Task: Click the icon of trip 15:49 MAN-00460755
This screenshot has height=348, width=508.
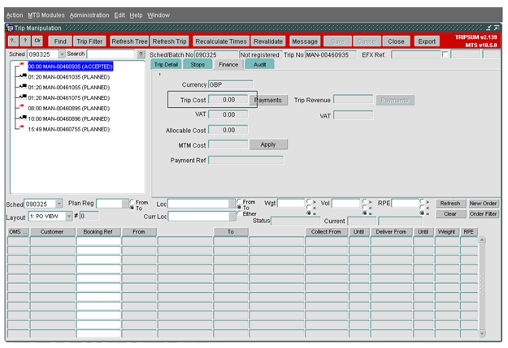Action: 21,127
